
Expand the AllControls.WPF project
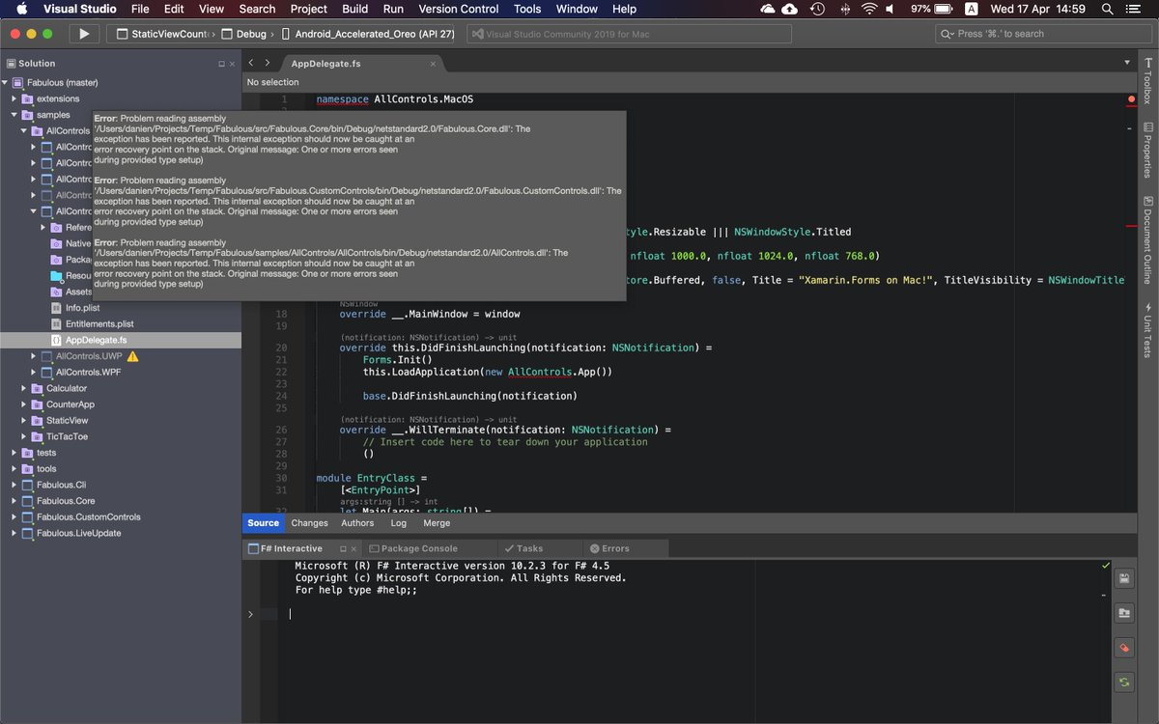[x=34, y=372]
